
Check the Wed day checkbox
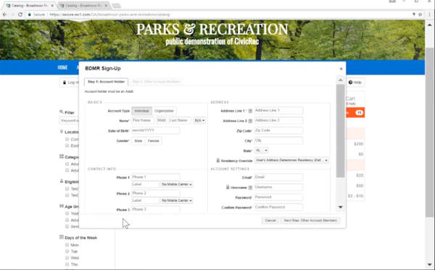(x=67, y=258)
